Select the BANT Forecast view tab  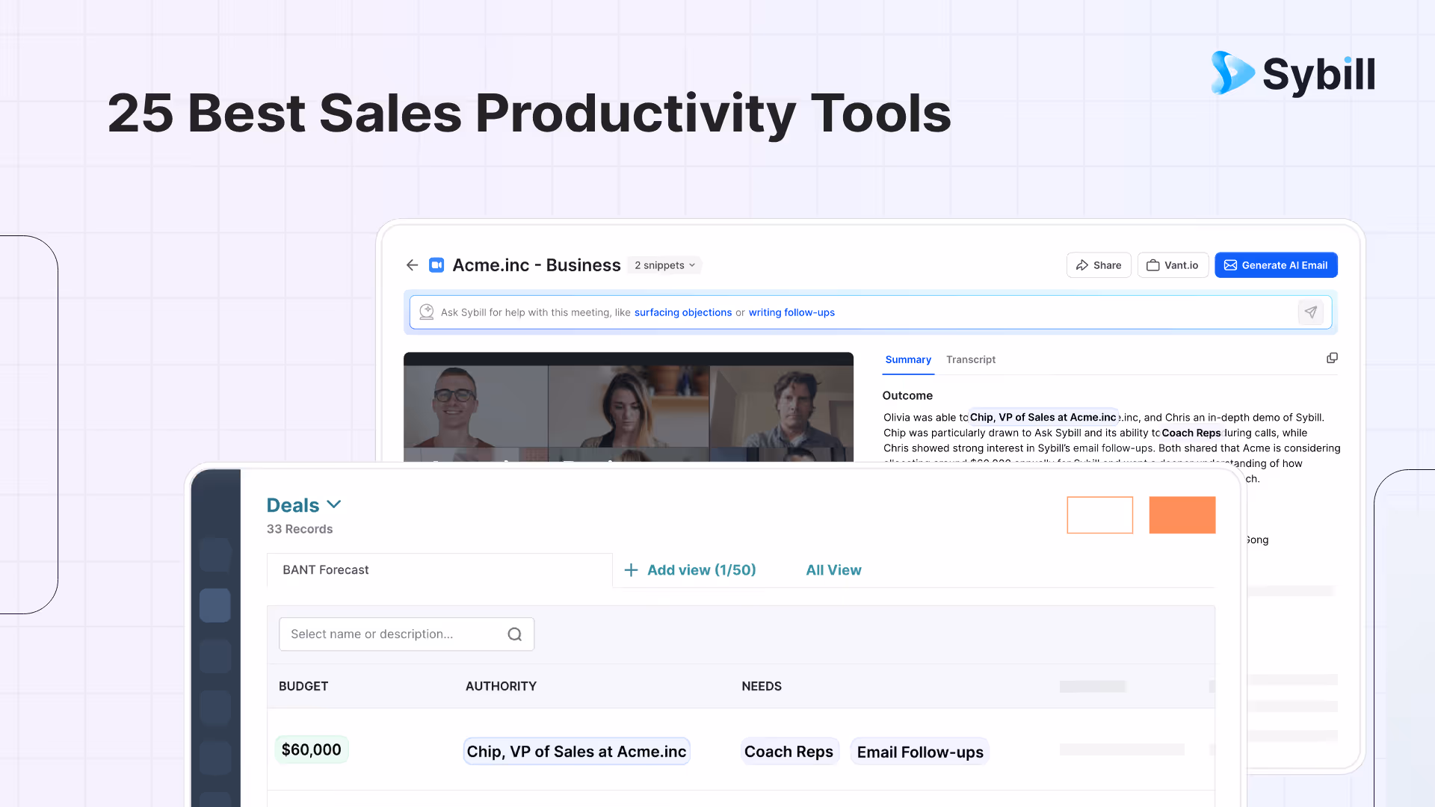point(439,570)
